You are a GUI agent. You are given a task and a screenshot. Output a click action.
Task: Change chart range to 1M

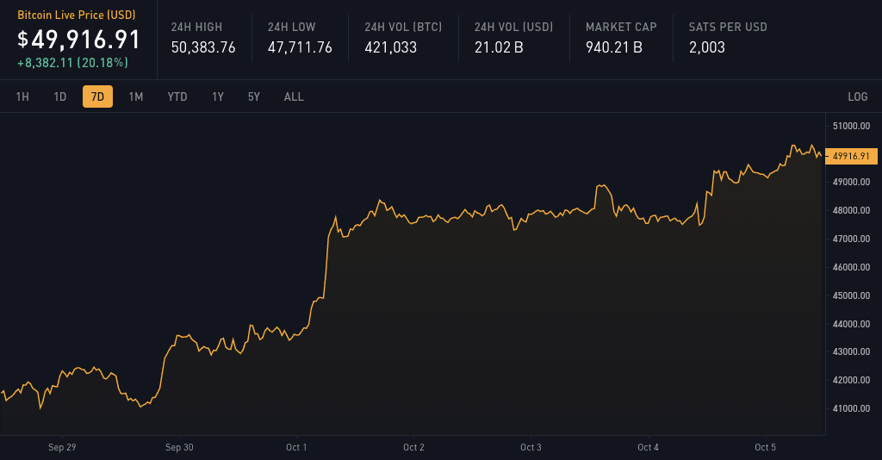(x=136, y=96)
